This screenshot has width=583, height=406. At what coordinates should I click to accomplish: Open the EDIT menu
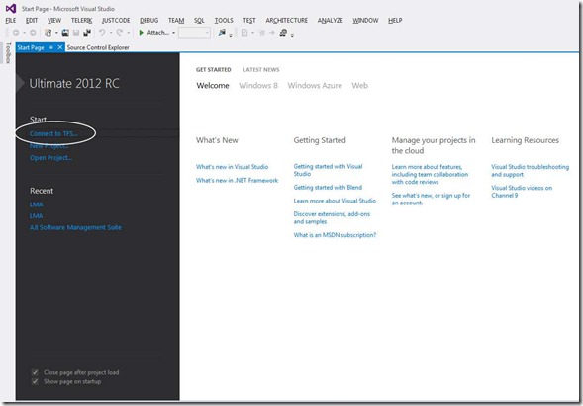point(32,21)
